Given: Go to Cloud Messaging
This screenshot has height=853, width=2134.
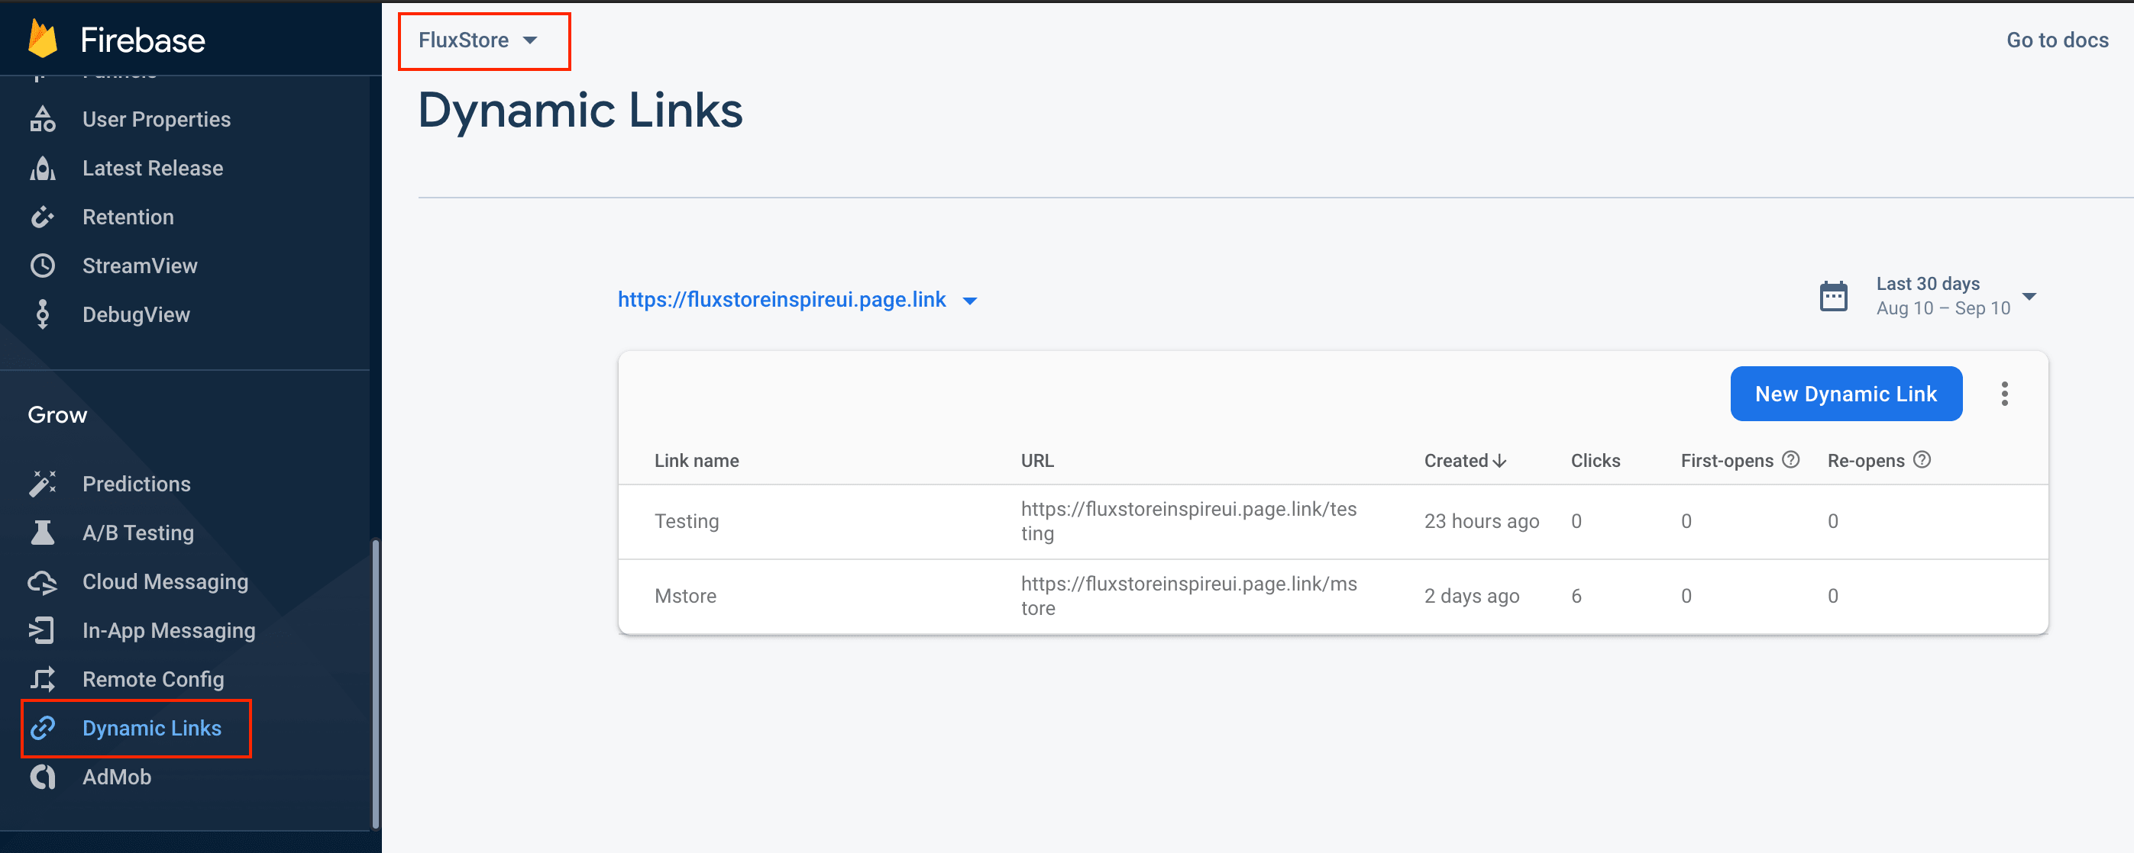Looking at the screenshot, I should [x=166, y=581].
